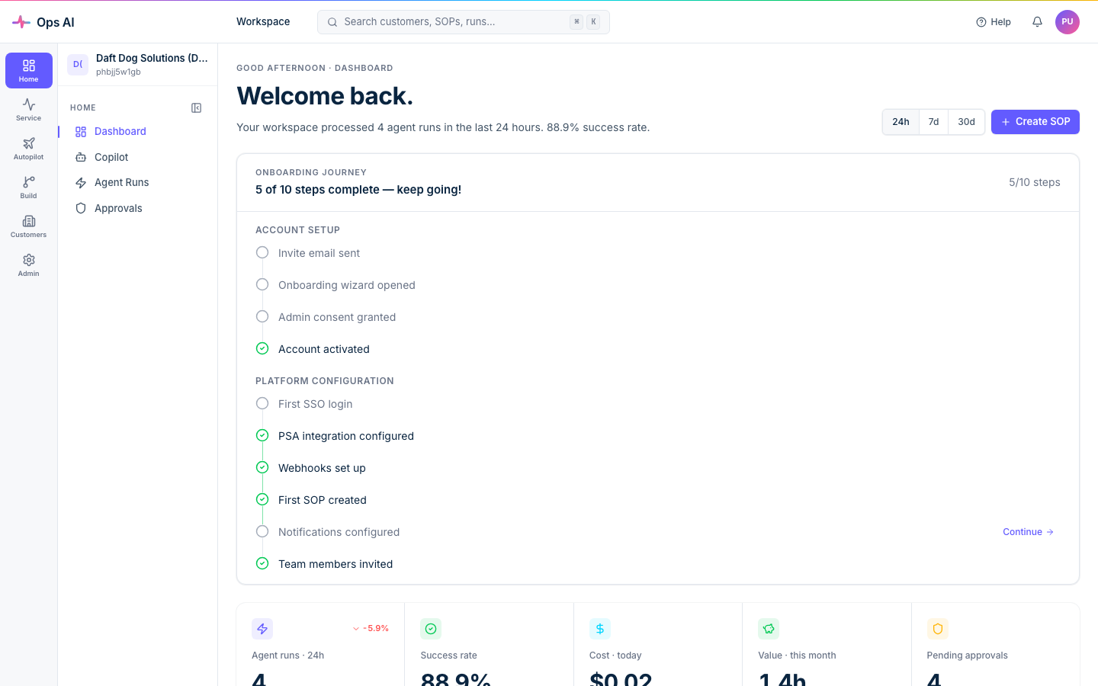Open the Admin settings section
Screen dimensions: 1098x686
(x=29, y=264)
